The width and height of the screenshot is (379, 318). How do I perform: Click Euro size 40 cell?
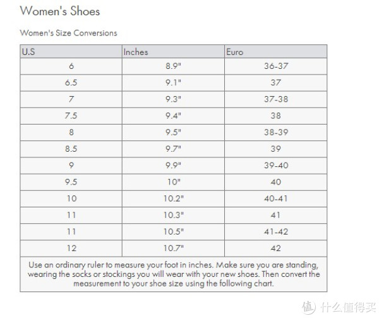[x=276, y=182]
